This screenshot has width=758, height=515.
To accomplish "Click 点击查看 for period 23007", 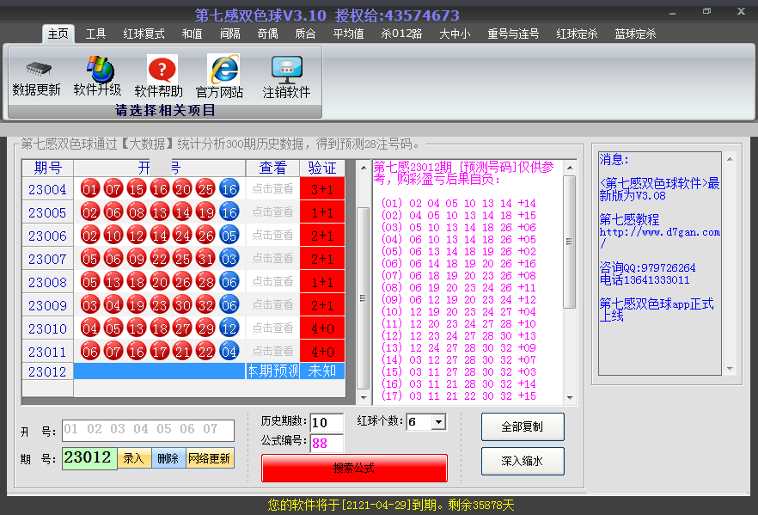I will [x=272, y=258].
